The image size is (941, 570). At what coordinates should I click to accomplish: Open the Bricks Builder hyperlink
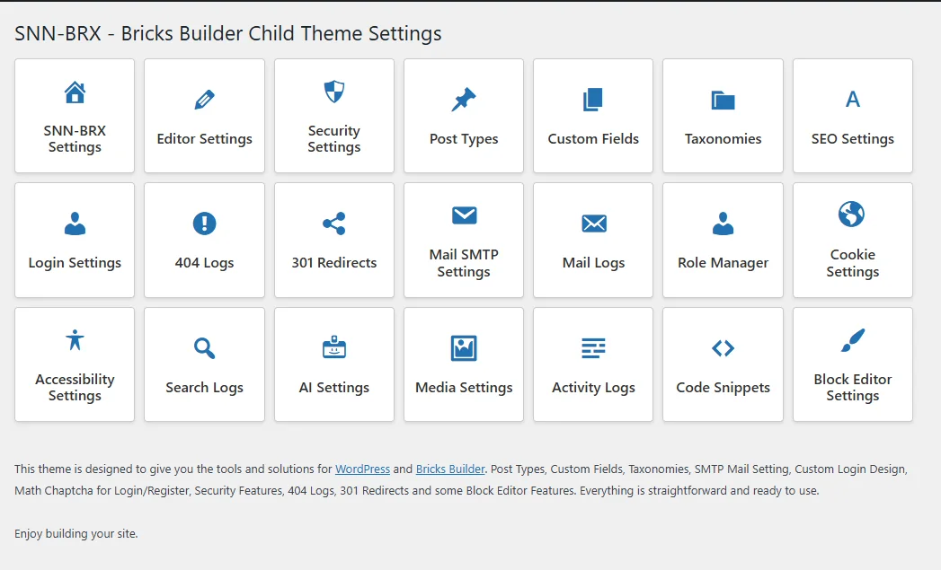pyautogui.click(x=450, y=469)
